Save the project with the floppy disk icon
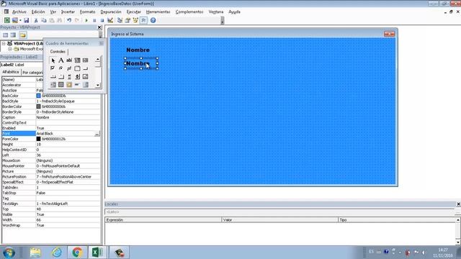Viewport: 461px width, 259px height. click(26, 20)
